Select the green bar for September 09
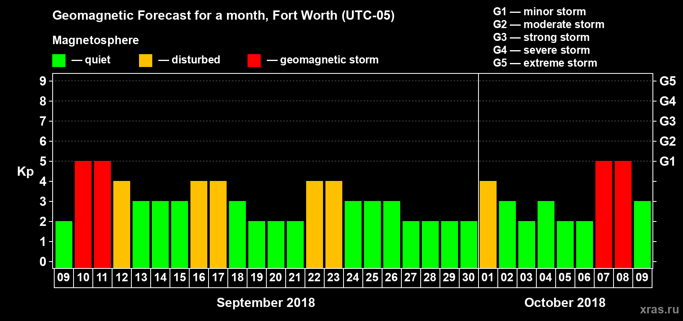 (x=64, y=244)
